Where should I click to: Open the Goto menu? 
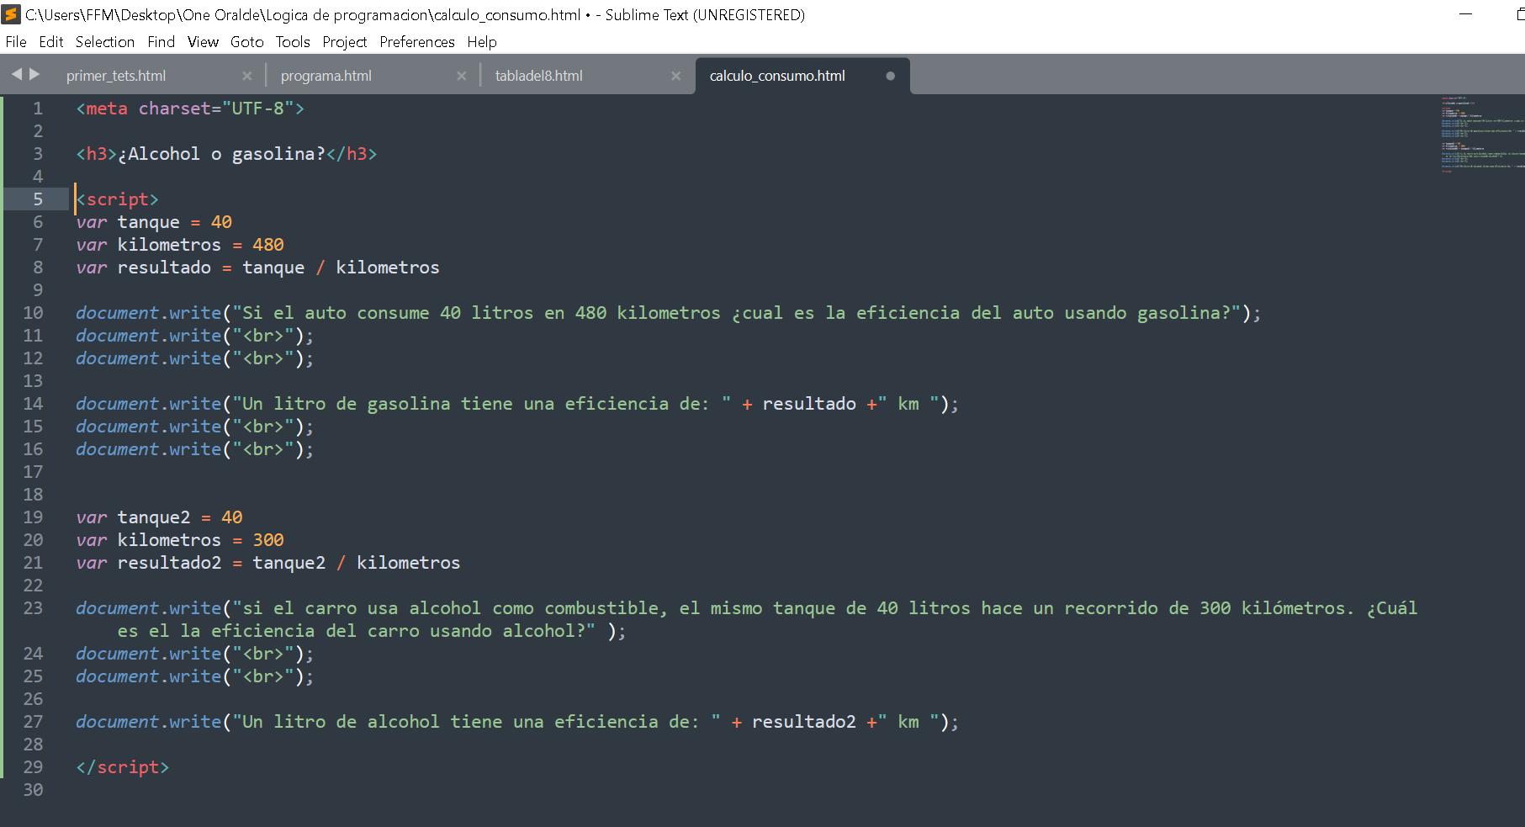click(246, 42)
